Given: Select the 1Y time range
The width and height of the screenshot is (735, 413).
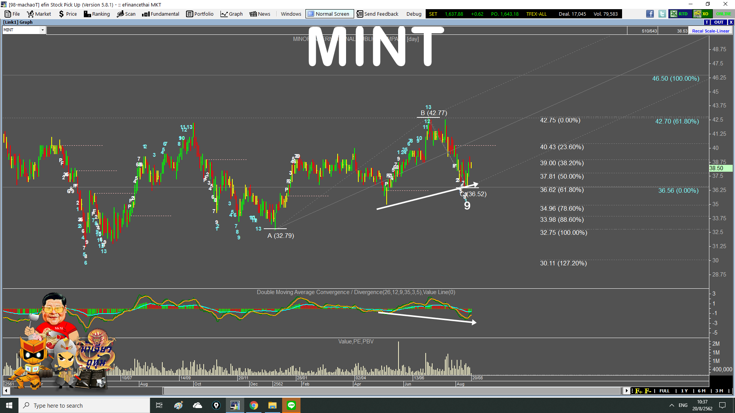Looking at the screenshot, I should (684, 391).
